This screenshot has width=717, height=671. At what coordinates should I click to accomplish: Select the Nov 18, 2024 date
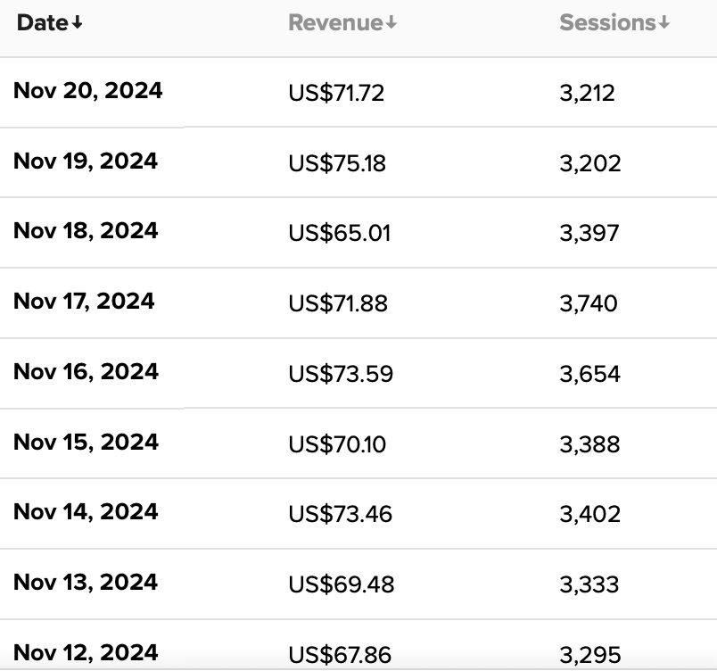[x=86, y=230]
